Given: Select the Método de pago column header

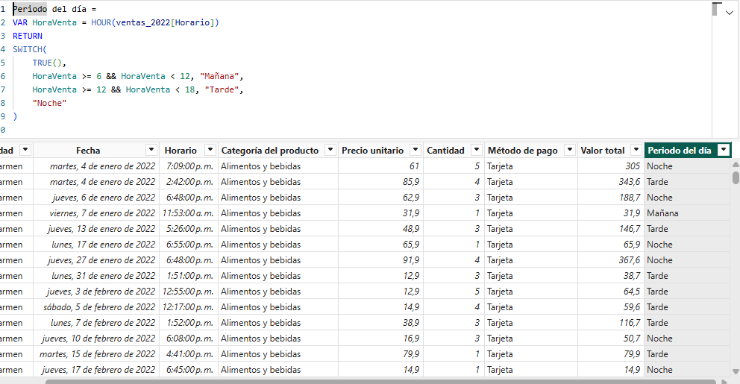Looking at the screenshot, I should (x=522, y=150).
